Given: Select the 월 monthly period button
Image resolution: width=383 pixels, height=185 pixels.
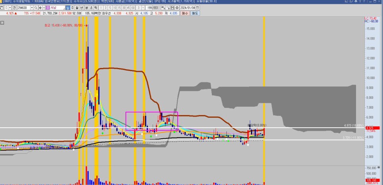Looking at the screenshot, I should pos(77,8).
